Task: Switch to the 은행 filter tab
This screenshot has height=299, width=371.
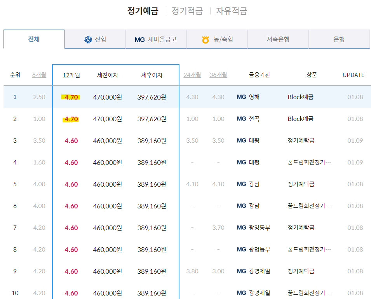Action: 339,39
